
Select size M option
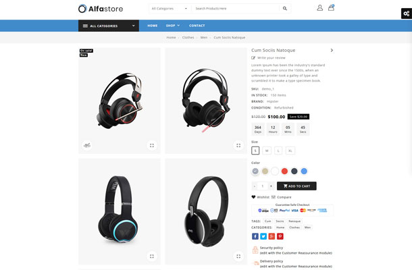click(267, 151)
